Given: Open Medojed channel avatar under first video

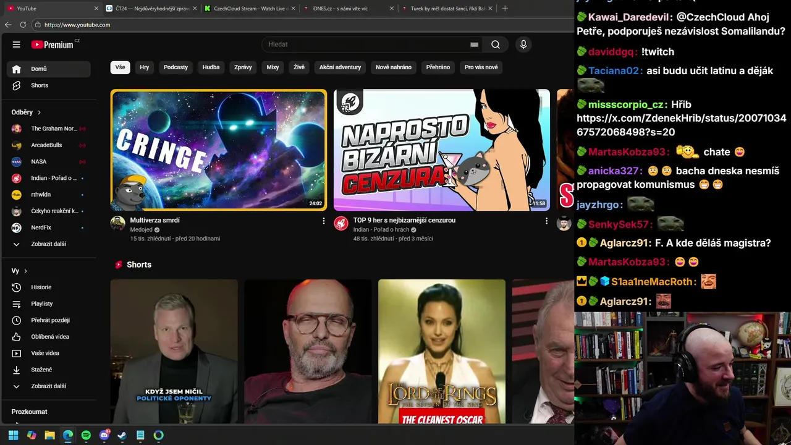Looking at the screenshot, I should (x=118, y=223).
